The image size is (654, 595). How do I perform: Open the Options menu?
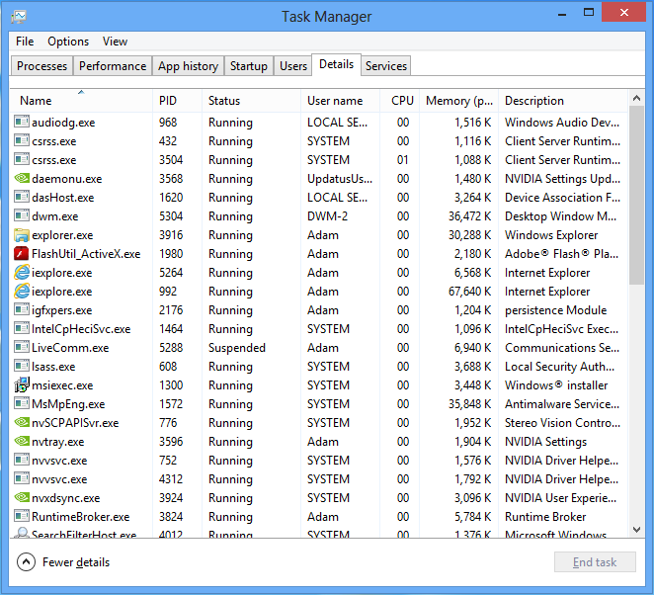click(68, 42)
